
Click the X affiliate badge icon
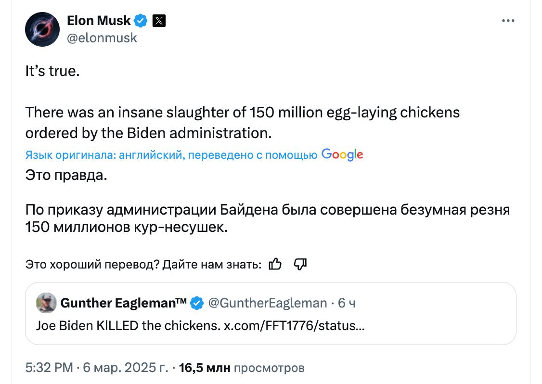pos(159,21)
